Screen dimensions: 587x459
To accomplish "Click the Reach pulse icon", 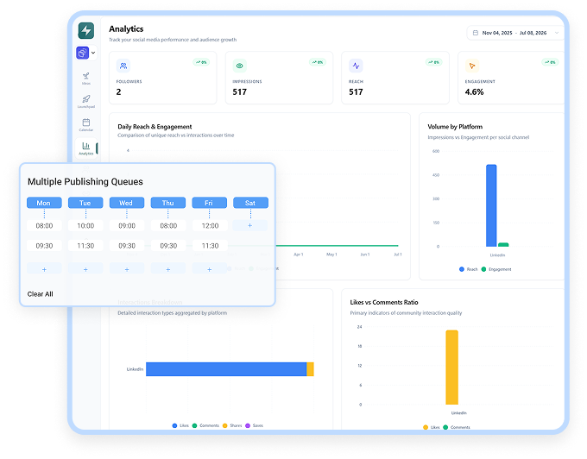I will 356,66.
